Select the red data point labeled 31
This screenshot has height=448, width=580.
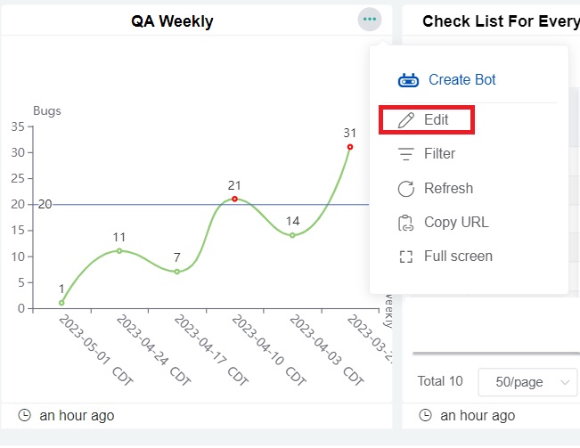click(350, 147)
